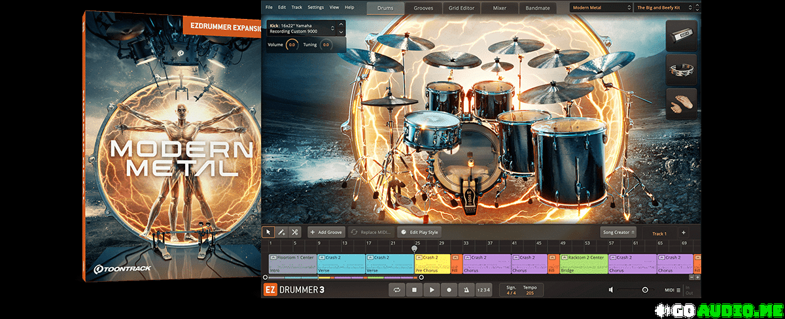Select the arrow pointer tool
Screen dimensions: 785x319
[x=268, y=232]
